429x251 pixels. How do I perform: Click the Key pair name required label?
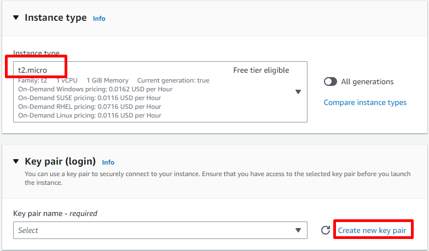point(55,213)
